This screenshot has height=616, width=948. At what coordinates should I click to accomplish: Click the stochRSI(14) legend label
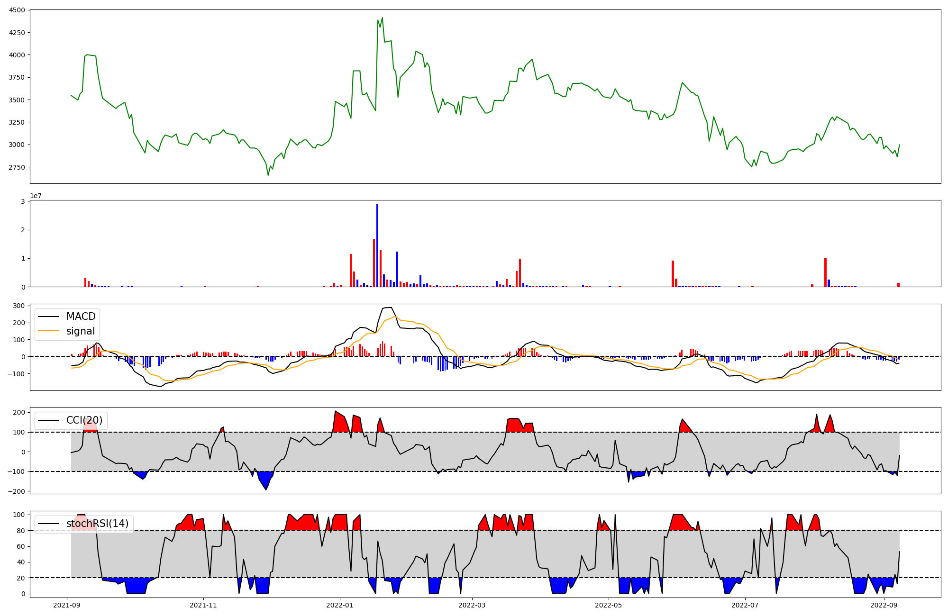(97, 524)
